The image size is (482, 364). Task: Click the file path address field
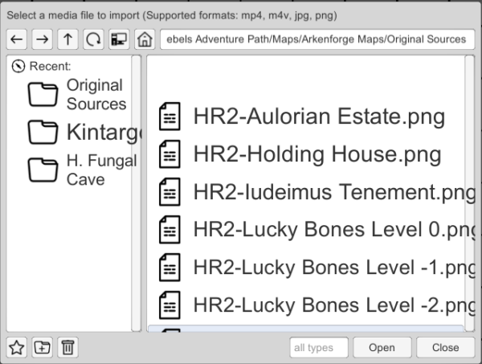313,39
